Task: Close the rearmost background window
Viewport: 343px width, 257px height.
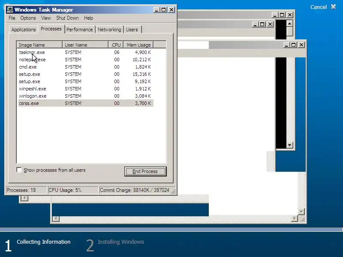Action: [290, 15]
